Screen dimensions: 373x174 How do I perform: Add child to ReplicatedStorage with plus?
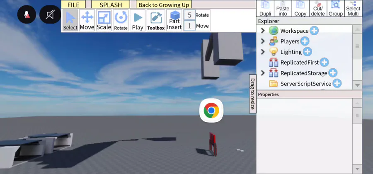point(333,73)
